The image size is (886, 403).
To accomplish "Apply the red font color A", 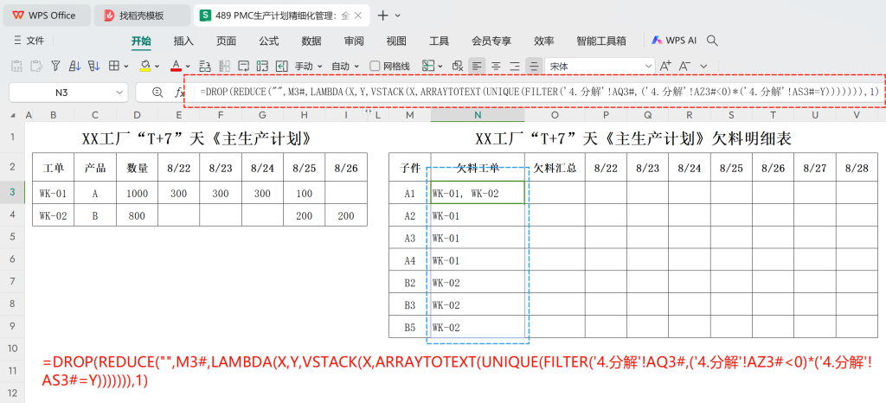I will pyautogui.click(x=176, y=66).
